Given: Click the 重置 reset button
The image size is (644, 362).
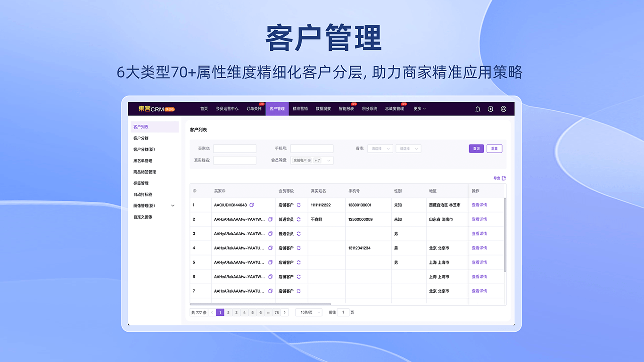Looking at the screenshot, I should click(x=495, y=148).
